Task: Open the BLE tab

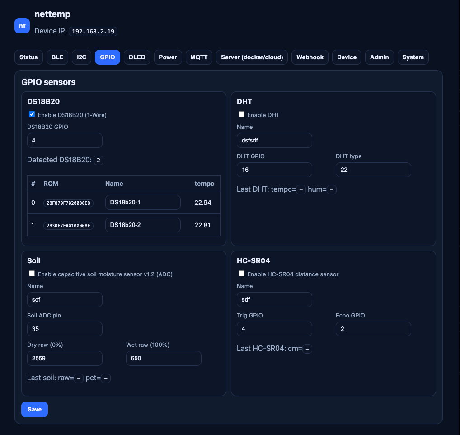Action: pos(57,57)
